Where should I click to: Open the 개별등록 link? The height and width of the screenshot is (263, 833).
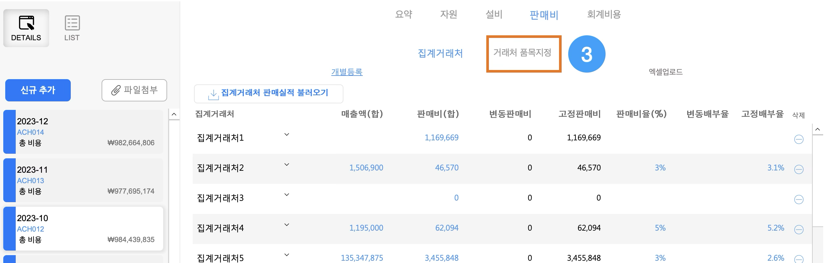pyautogui.click(x=347, y=72)
